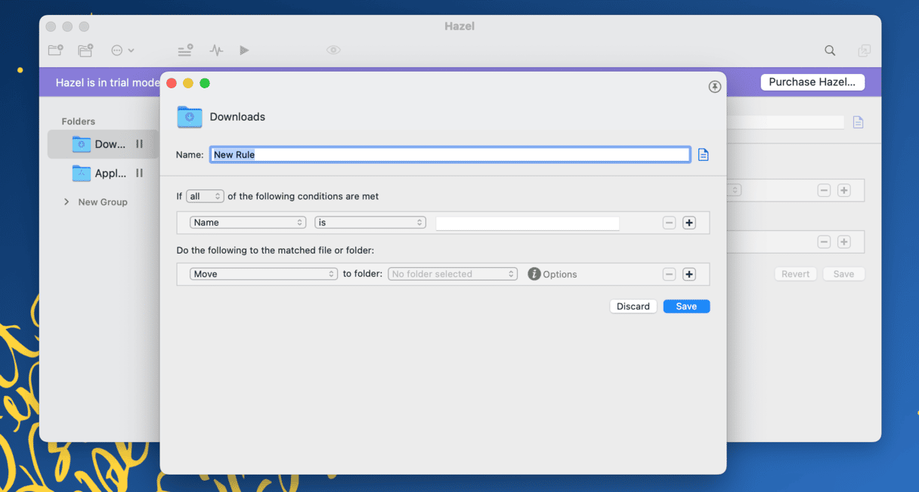Open the Name attribute dropdown
919x492 pixels.
[247, 223]
